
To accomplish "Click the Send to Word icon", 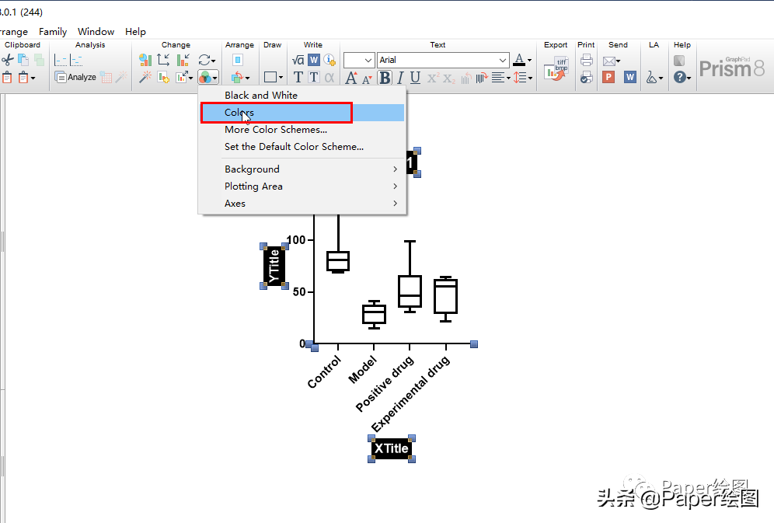I will pos(630,77).
